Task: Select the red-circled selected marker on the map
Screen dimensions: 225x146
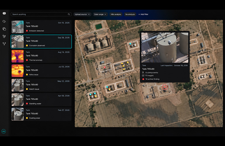Action: [165, 87]
